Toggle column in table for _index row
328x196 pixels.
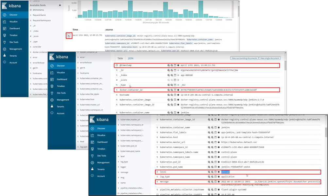coord(175,75)
